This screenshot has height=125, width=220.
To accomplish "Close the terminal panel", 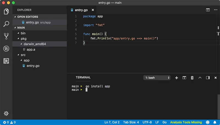I will [x=216, y=78].
